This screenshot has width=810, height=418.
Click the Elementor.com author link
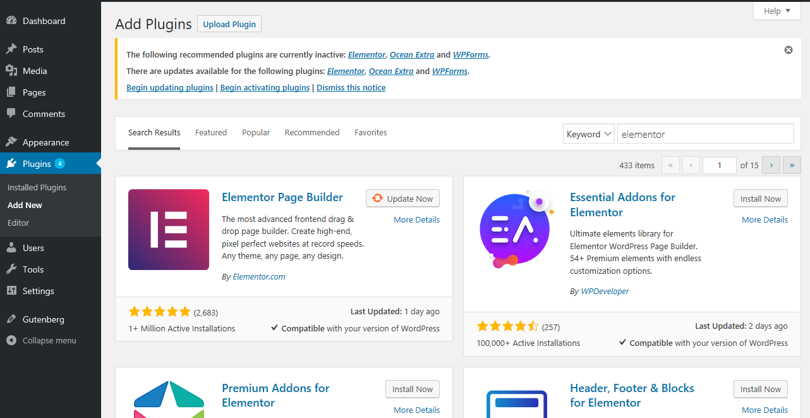(259, 276)
